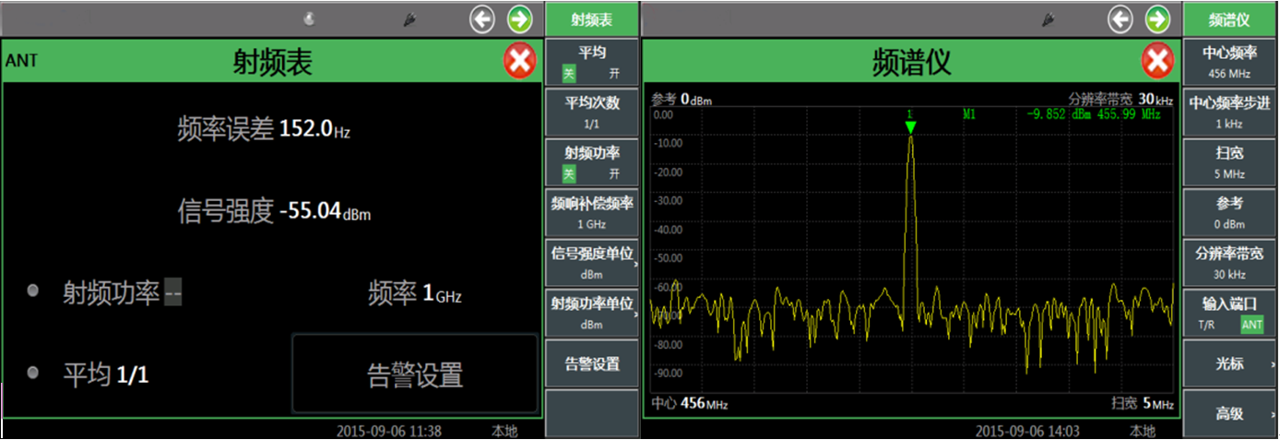Click the large 告警设置 box in meter display

point(415,374)
